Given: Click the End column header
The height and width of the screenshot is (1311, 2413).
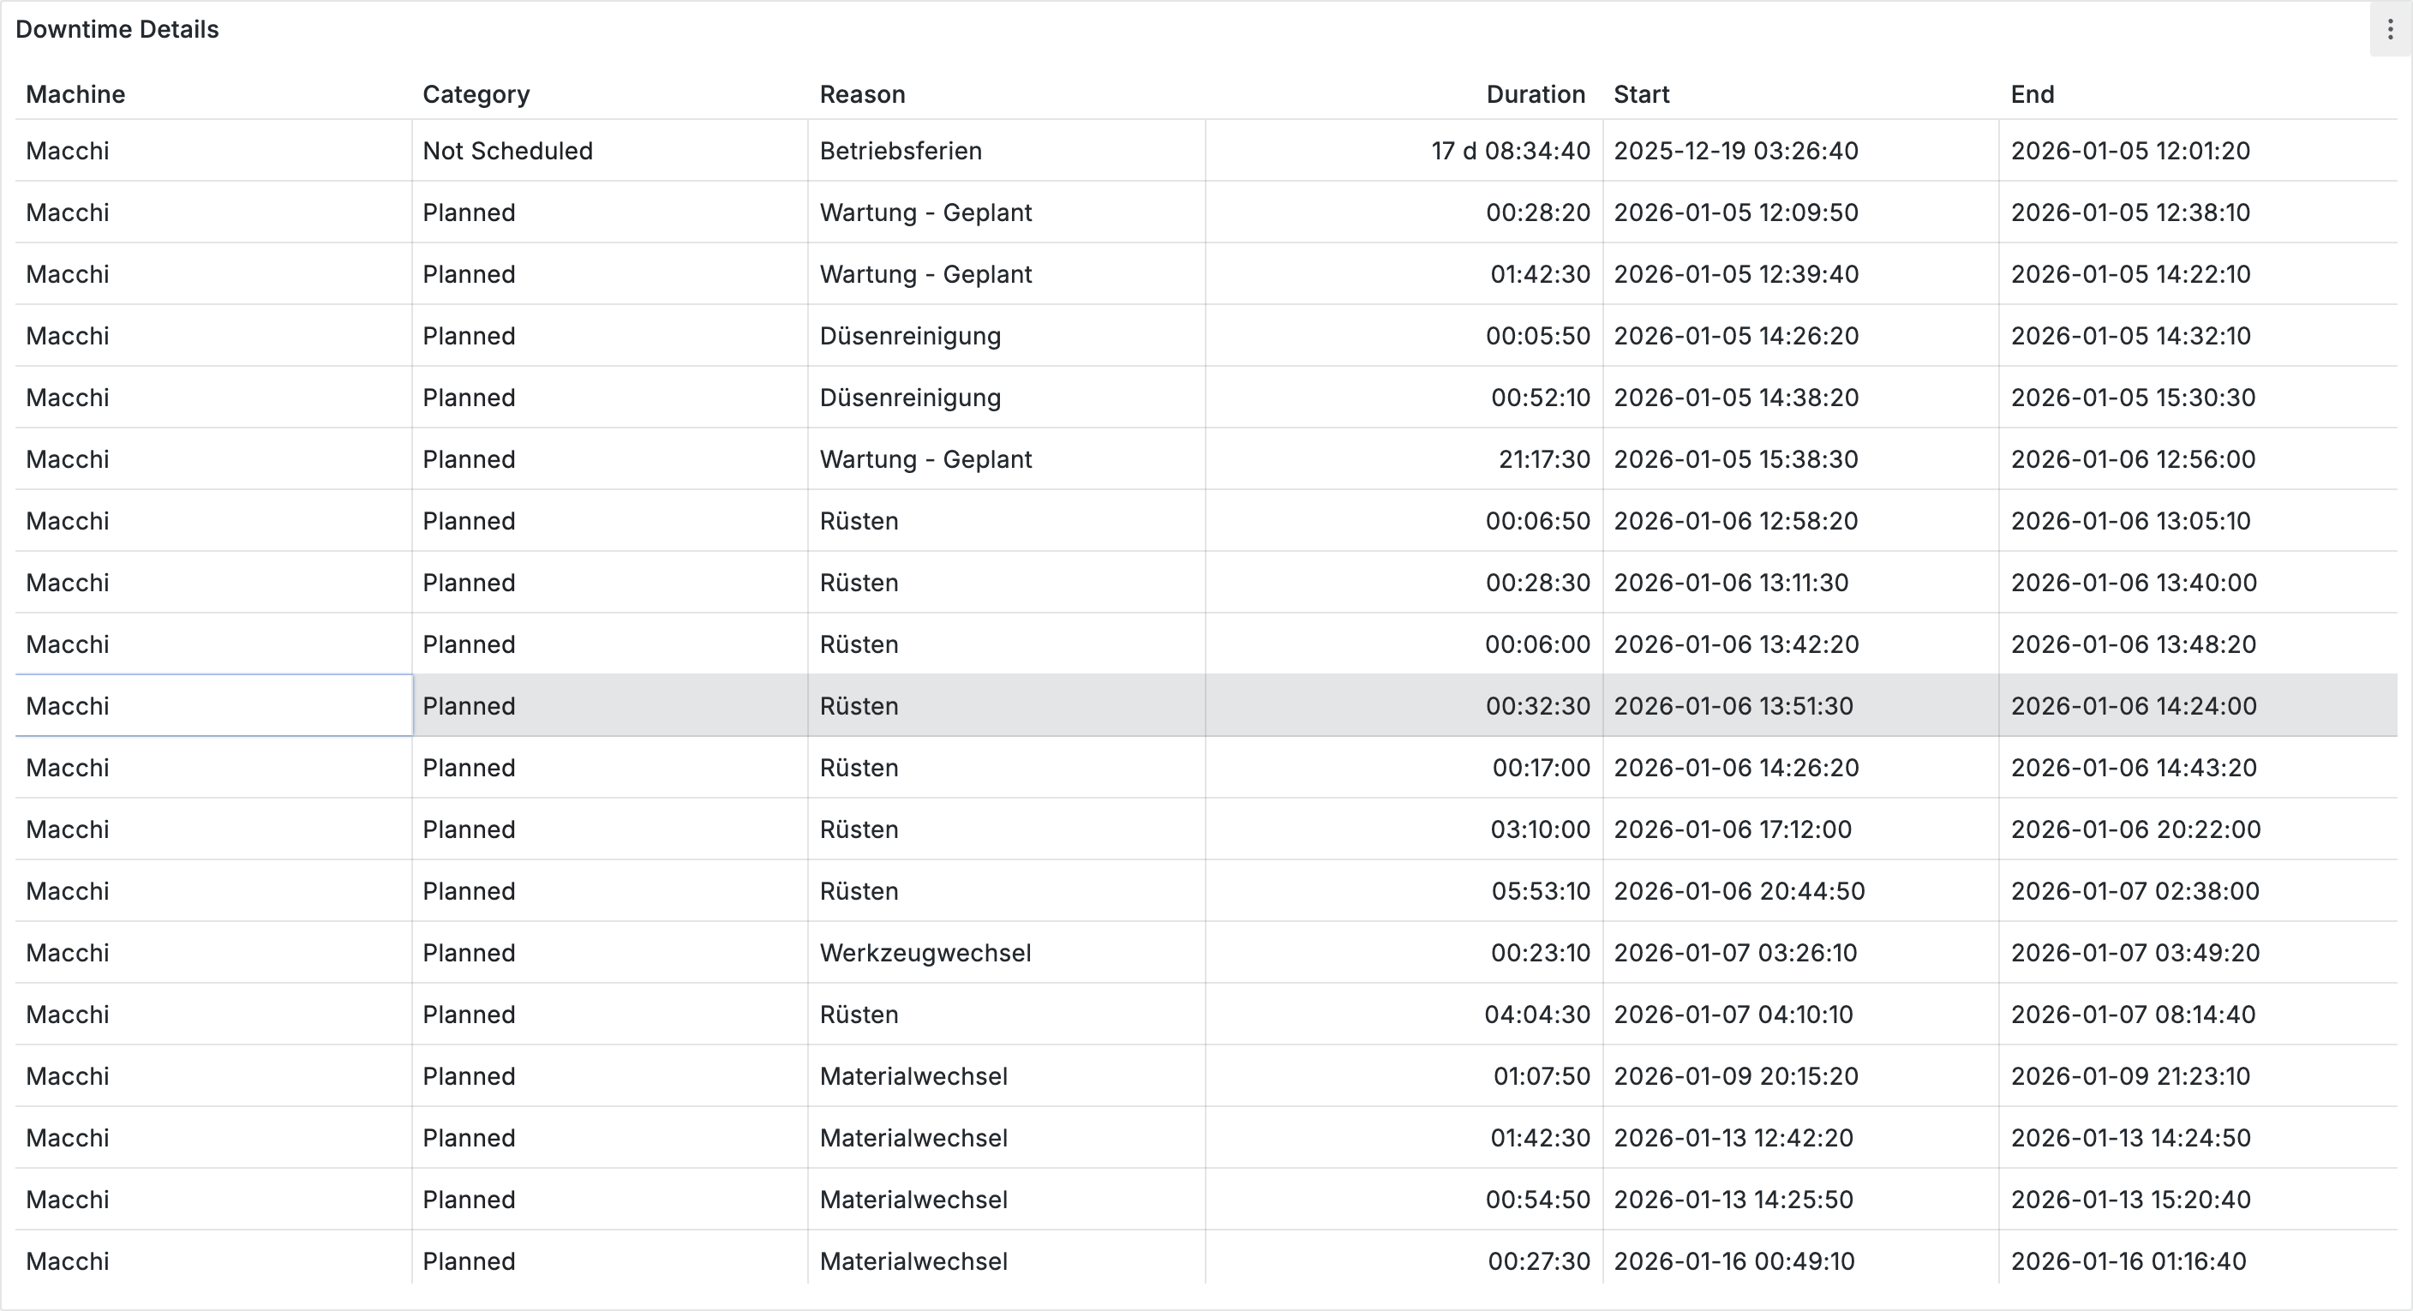Looking at the screenshot, I should coord(2032,94).
